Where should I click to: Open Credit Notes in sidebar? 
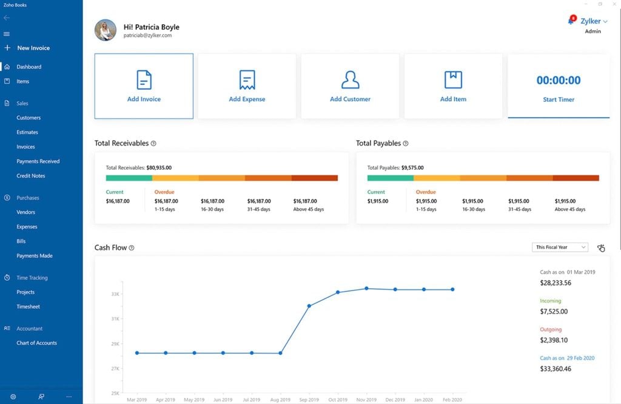pyautogui.click(x=31, y=176)
